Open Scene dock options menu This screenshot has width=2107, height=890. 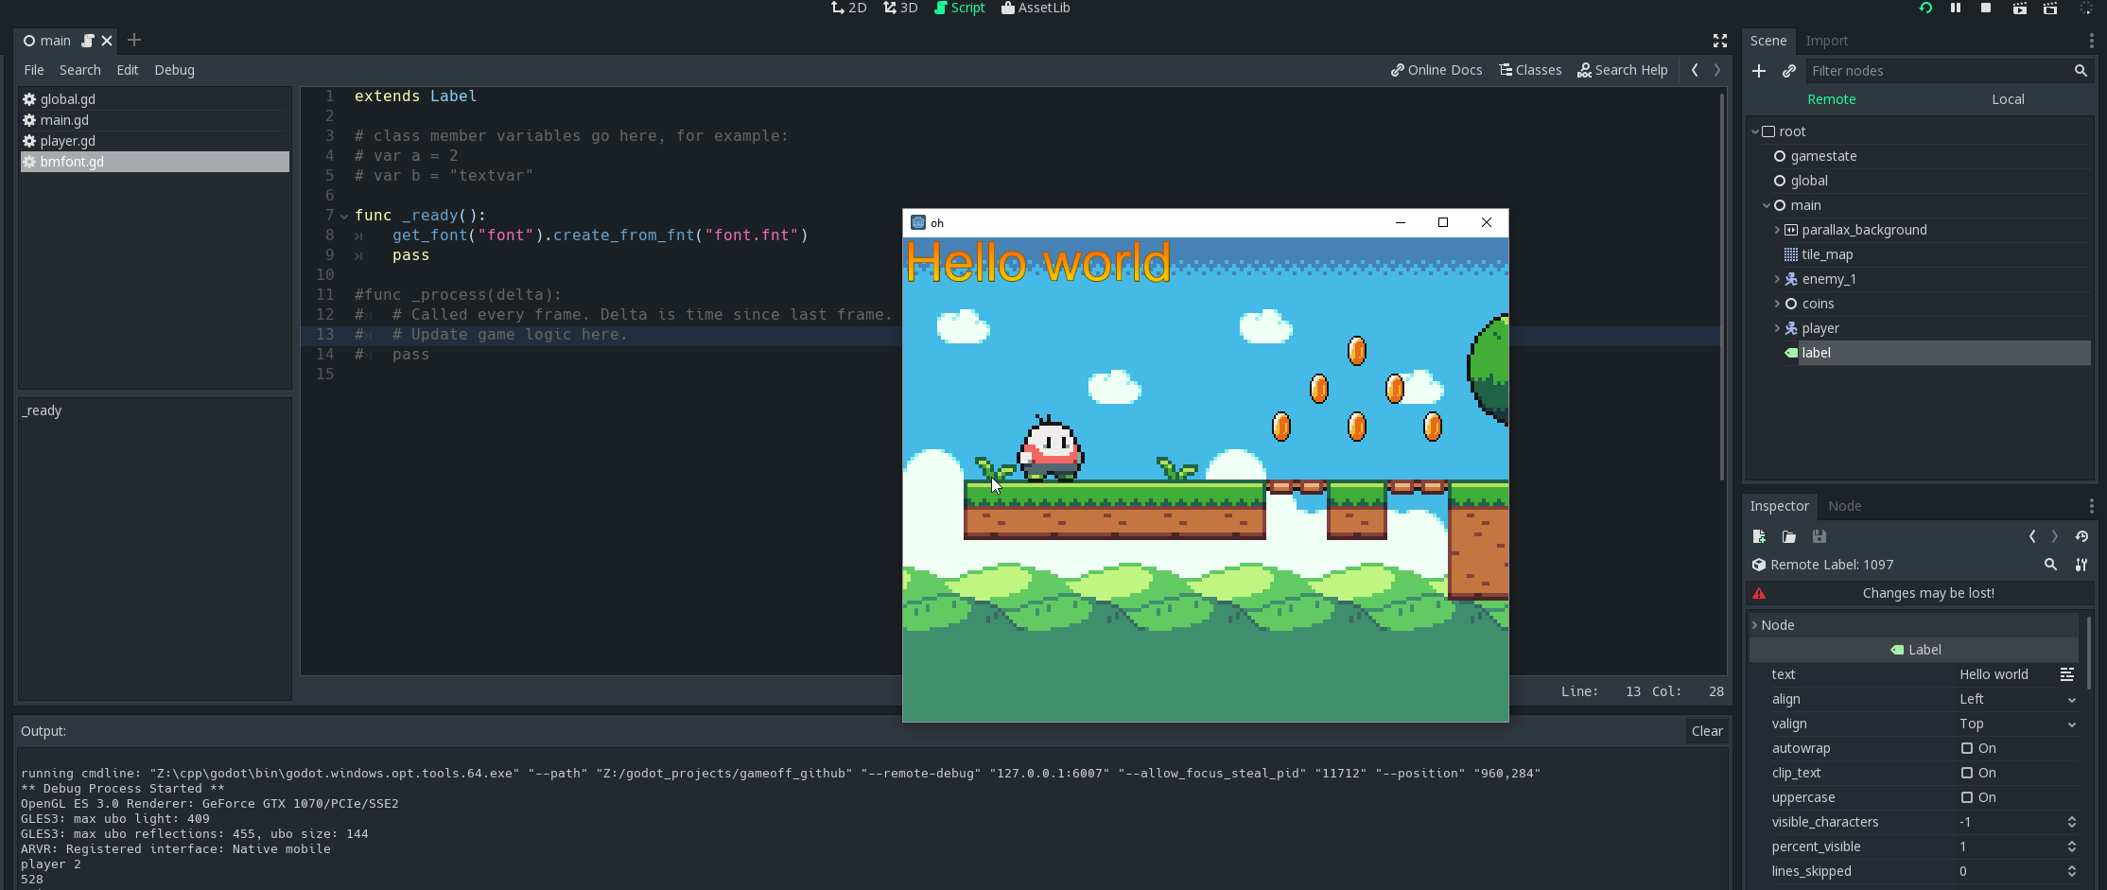click(x=2091, y=41)
